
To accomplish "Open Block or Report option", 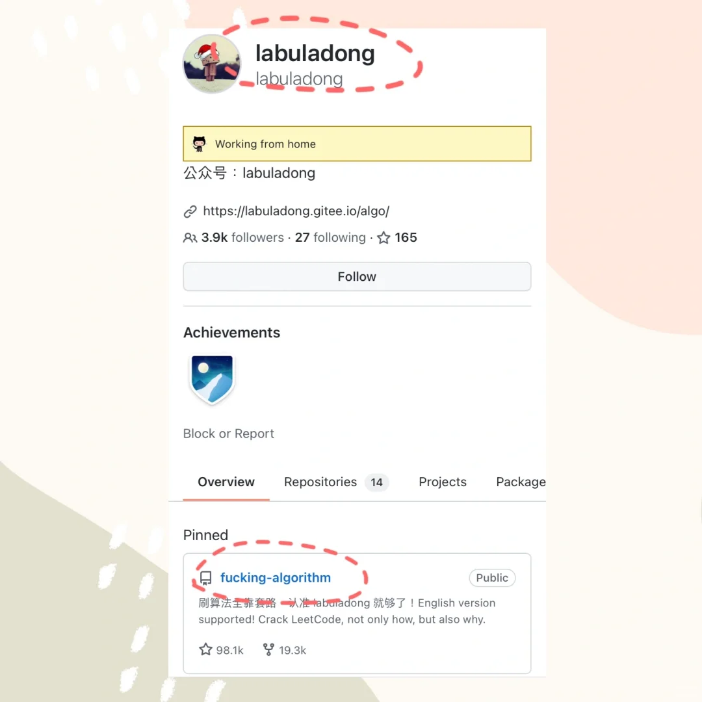I will (x=228, y=434).
